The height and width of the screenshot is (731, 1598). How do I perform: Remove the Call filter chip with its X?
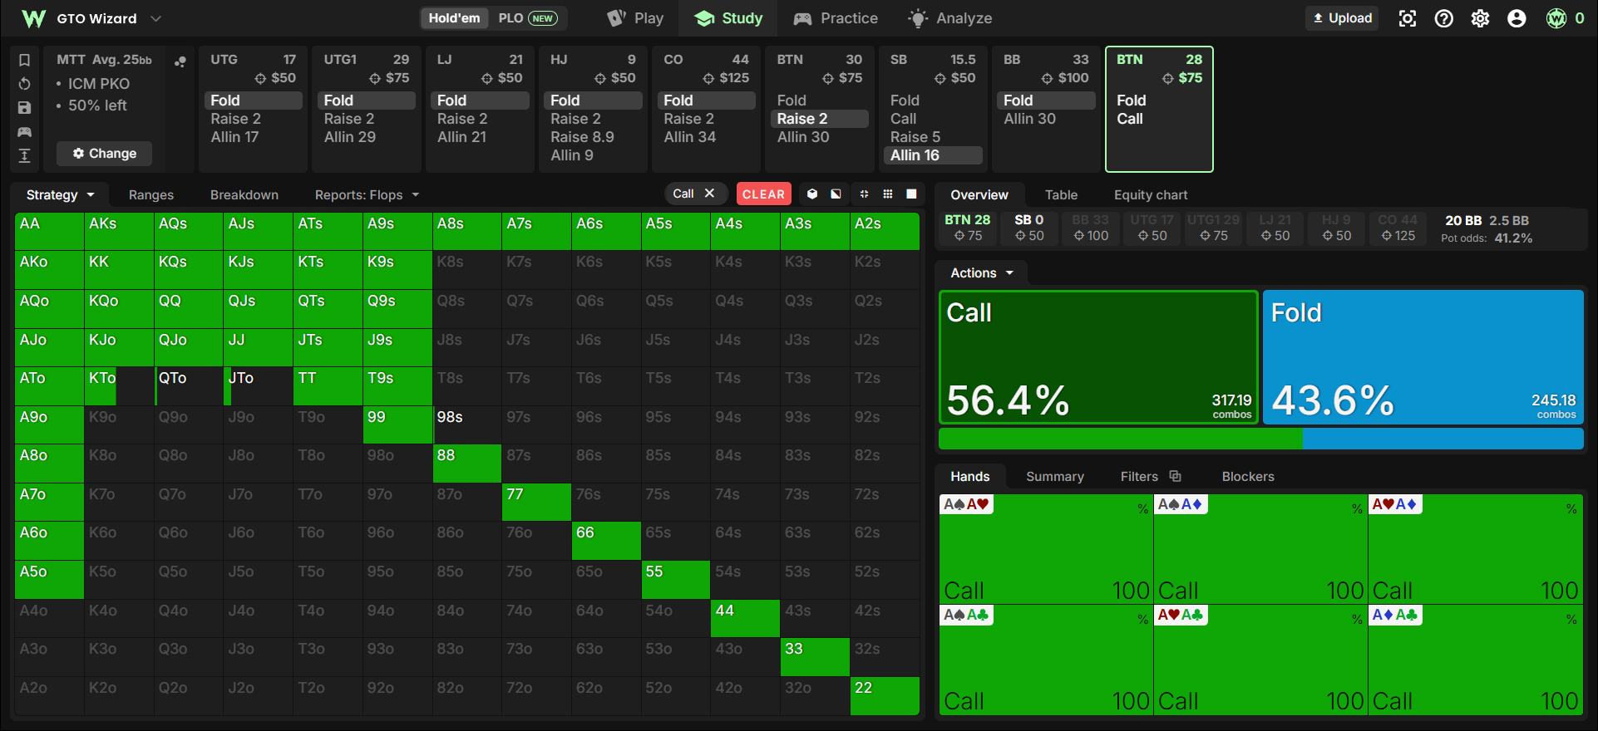709,194
